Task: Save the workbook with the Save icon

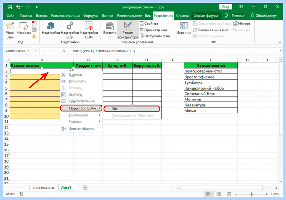Action: click(10, 7)
